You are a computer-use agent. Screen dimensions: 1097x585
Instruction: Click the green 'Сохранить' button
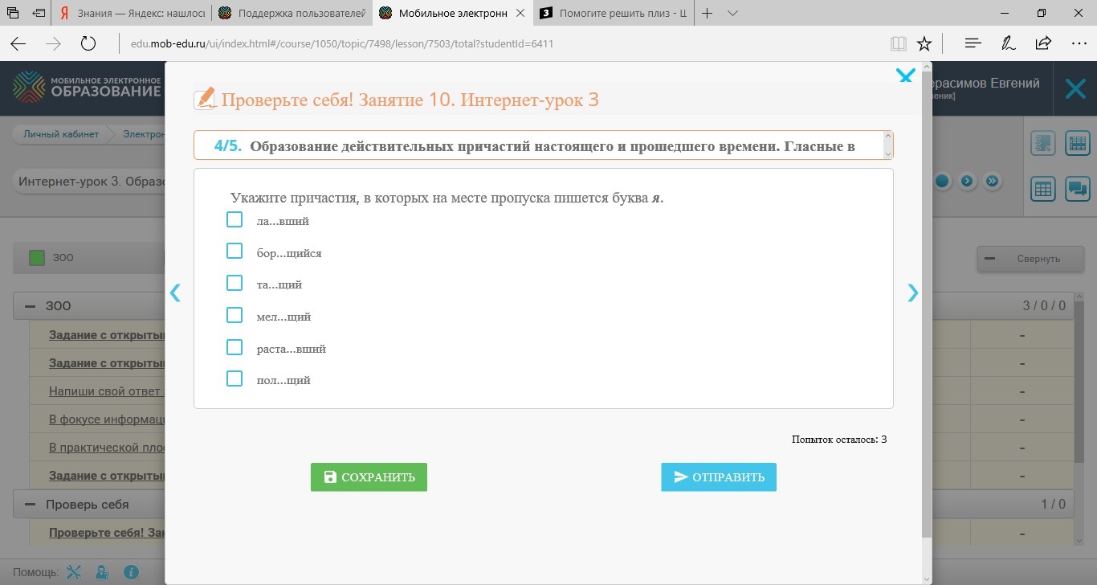point(369,477)
